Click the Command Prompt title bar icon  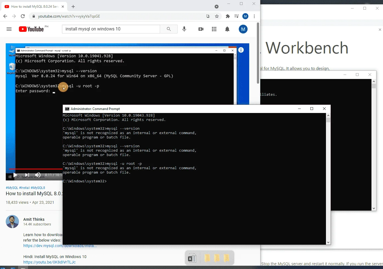[67, 109]
